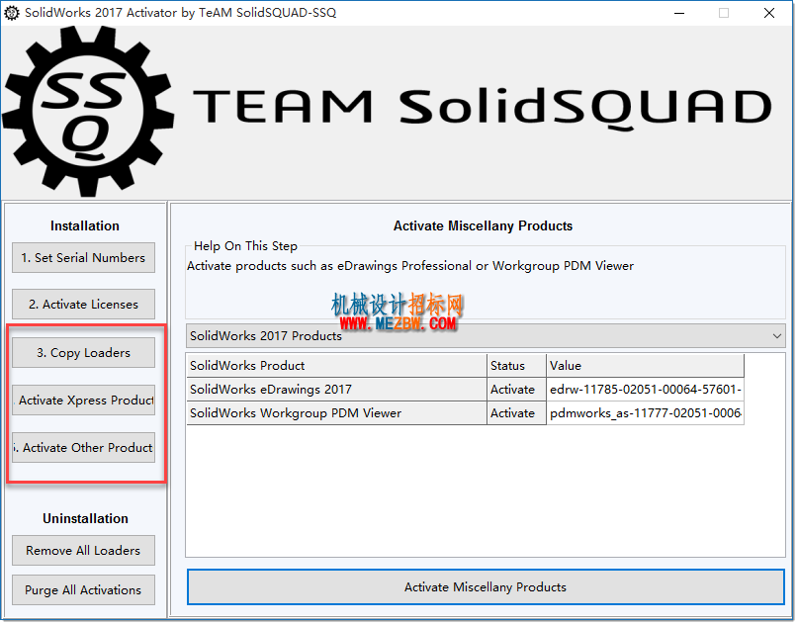Select the SolidWorks Workgroup PDM Viewer row

tap(465, 413)
